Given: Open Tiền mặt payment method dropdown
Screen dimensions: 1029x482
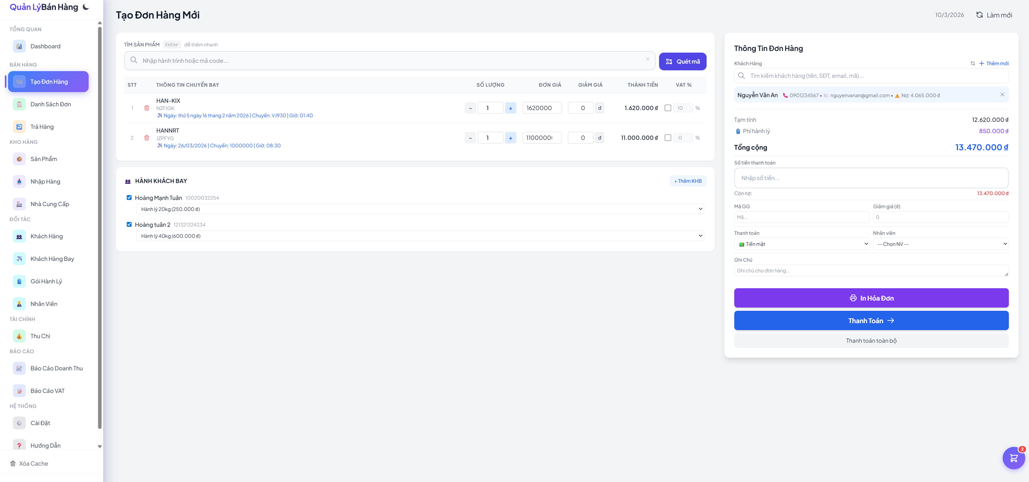Looking at the screenshot, I should pyautogui.click(x=801, y=244).
